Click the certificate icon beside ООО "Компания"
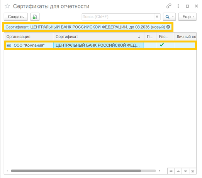 point(9,45)
